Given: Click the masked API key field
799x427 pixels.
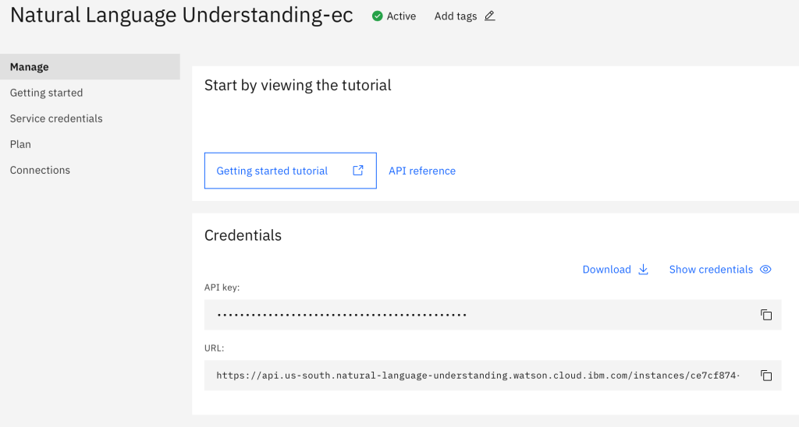Looking at the screenshot, I should [493, 315].
